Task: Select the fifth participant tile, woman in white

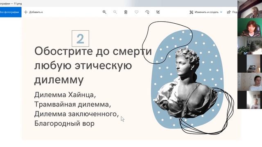Action: (250, 82)
